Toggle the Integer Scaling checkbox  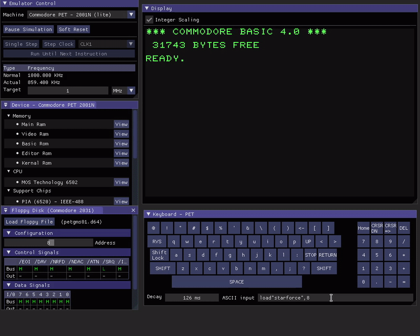(149, 19)
